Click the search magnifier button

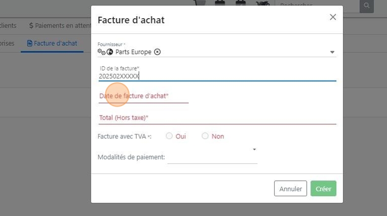(x=366, y=6)
